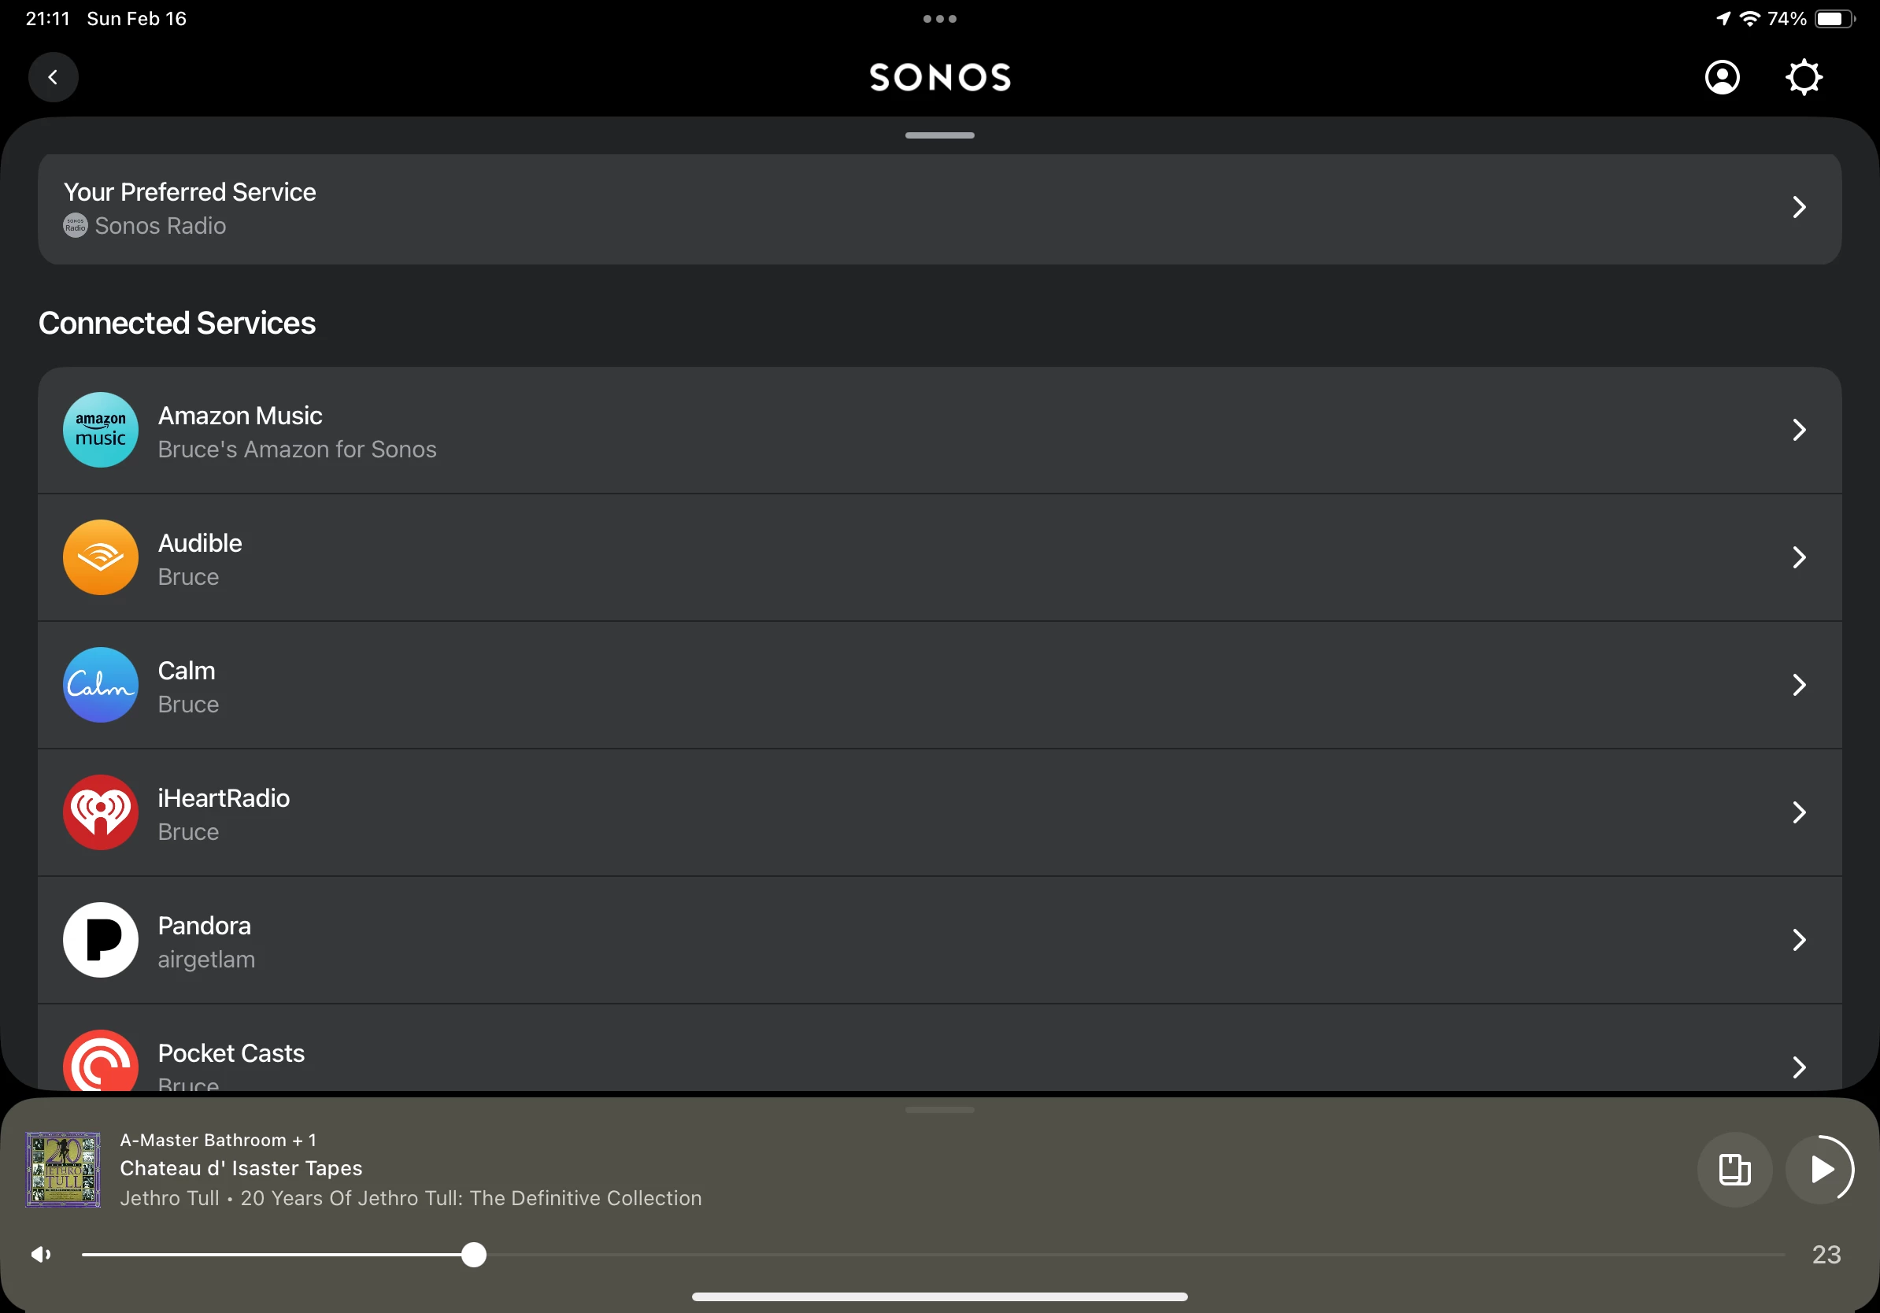Tap the Calm logo icon
Screen dimensions: 1880x1313
coord(101,685)
